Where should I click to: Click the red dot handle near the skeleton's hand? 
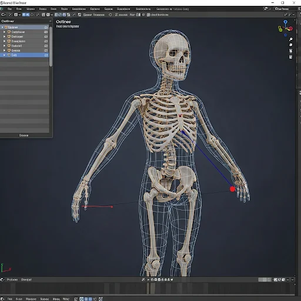point(232,189)
